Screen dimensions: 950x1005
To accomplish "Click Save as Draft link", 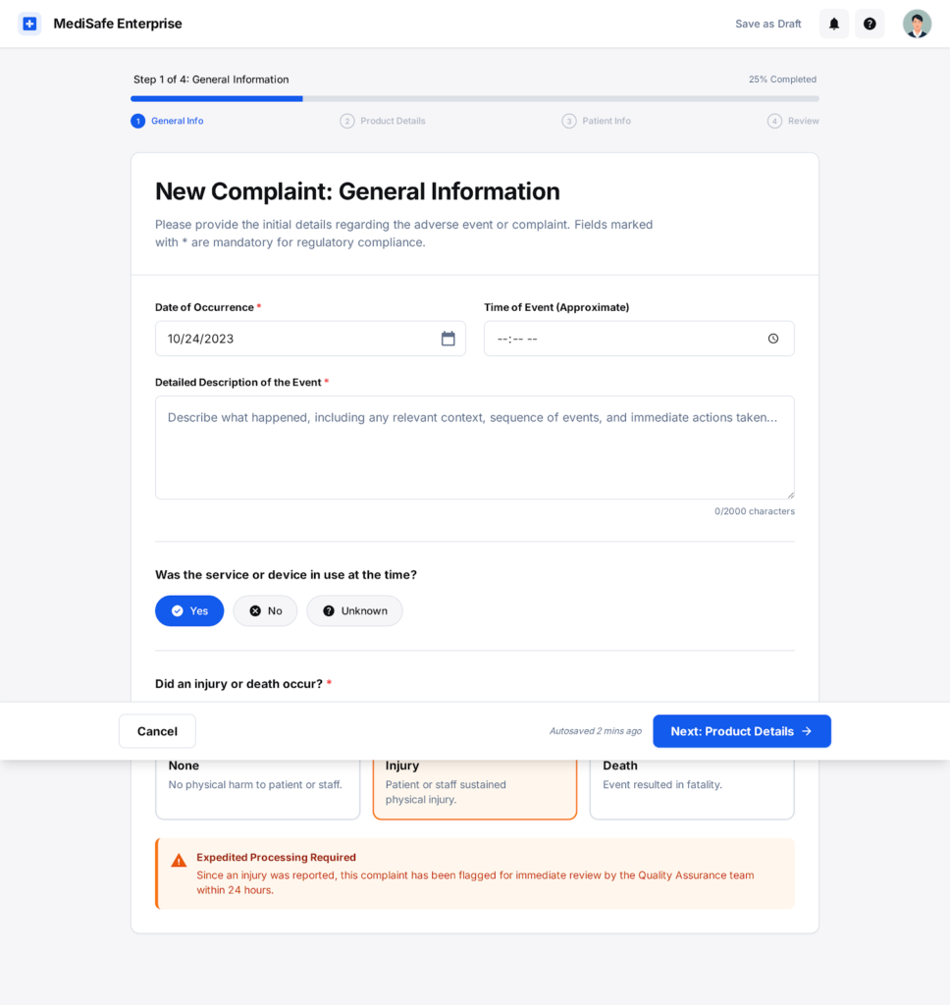I will click(768, 24).
